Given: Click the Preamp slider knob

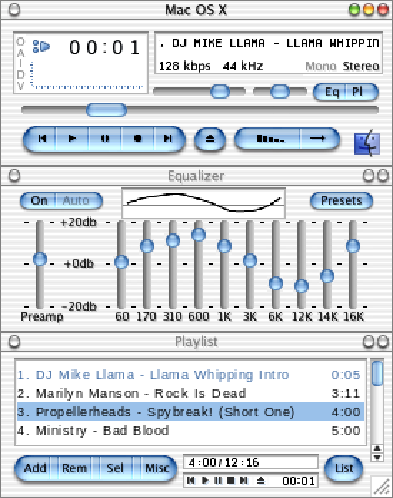Looking at the screenshot, I should (40, 259).
